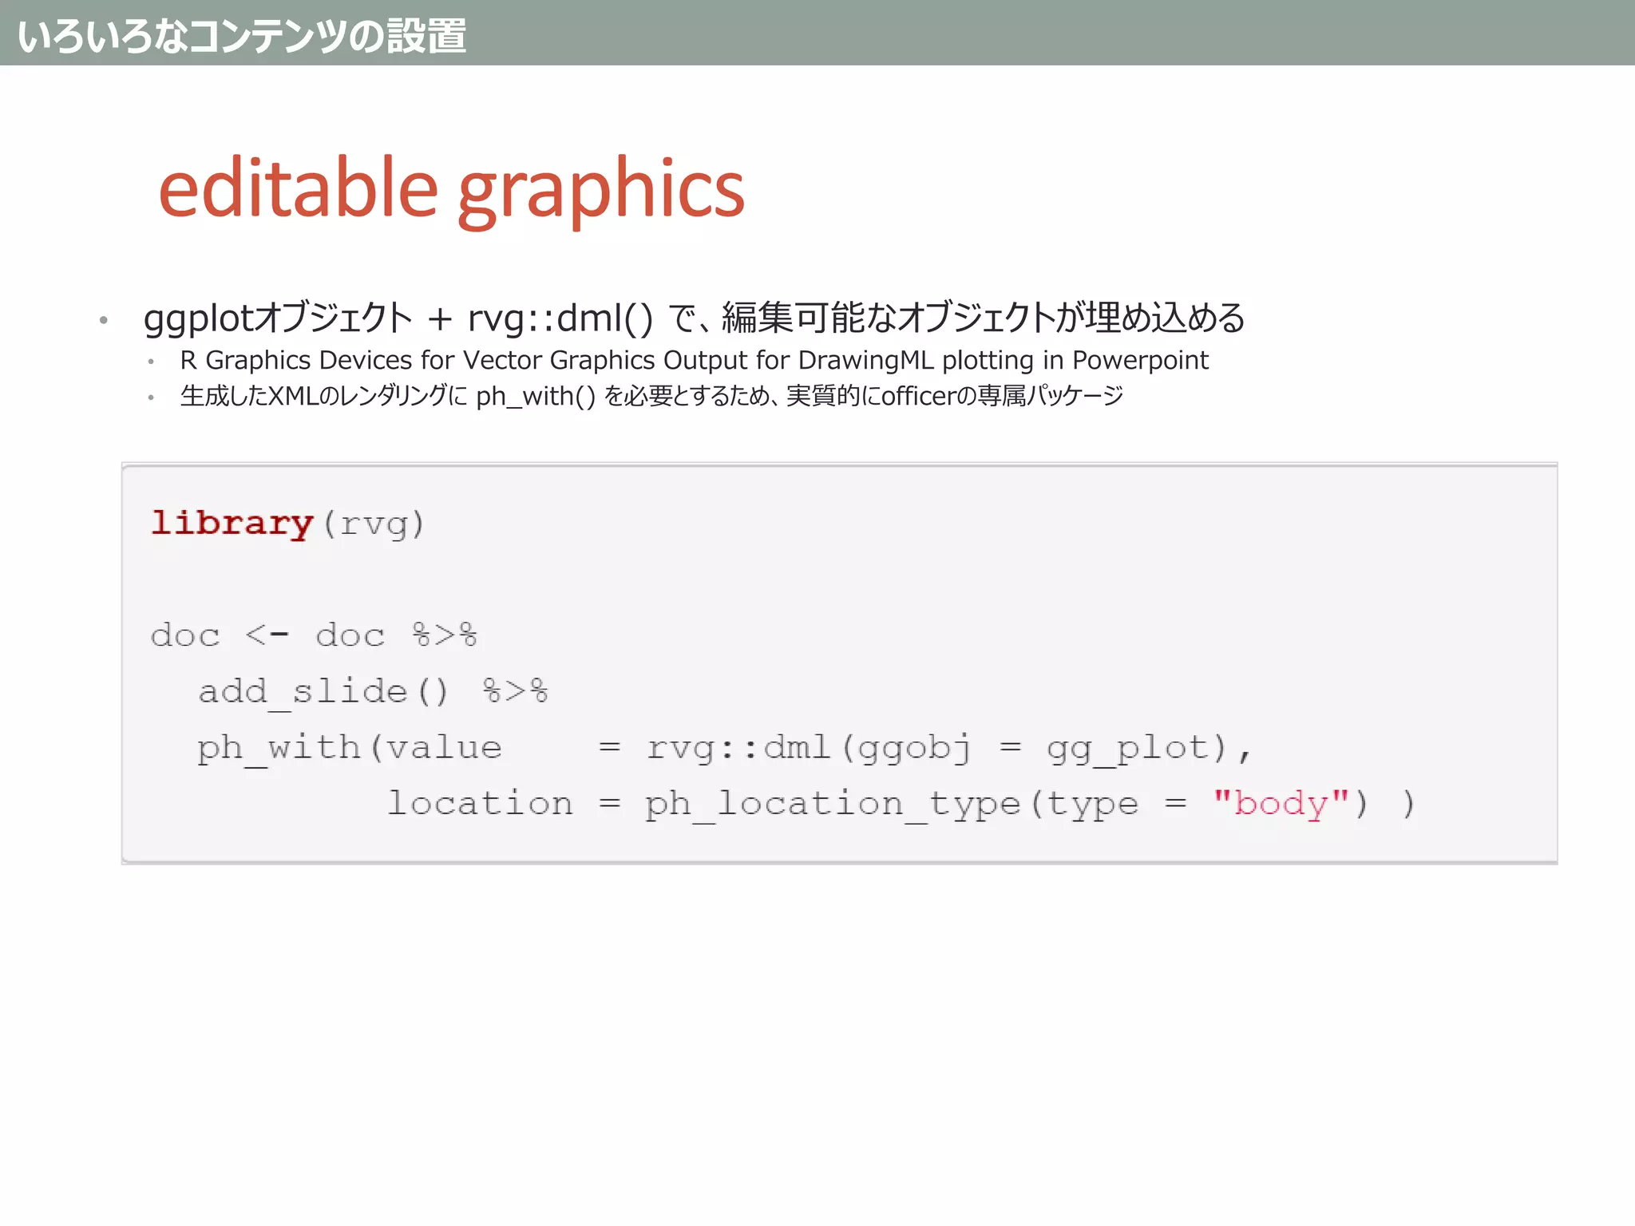Click the sub-bullet beginning 生成したXML
Viewport: 1635px width, 1226px height.
point(651,396)
